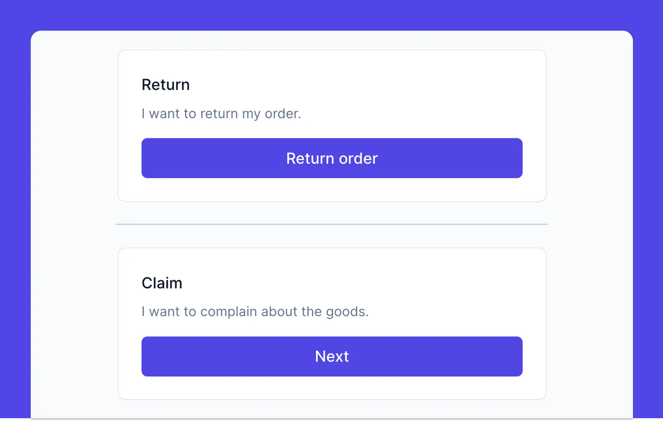Select the Return card
Screen dimensions: 663x421
tap(332, 126)
